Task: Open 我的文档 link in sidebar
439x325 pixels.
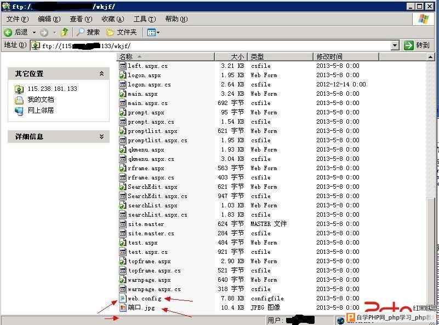Action: click(x=41, y=100)
